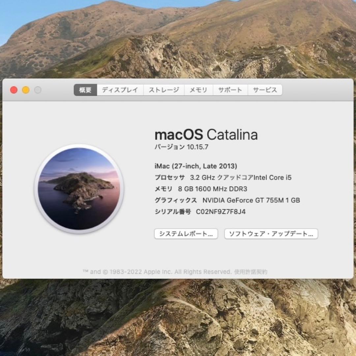356x356 pixels.
Task: View the サポート tab
Action: 230,90
